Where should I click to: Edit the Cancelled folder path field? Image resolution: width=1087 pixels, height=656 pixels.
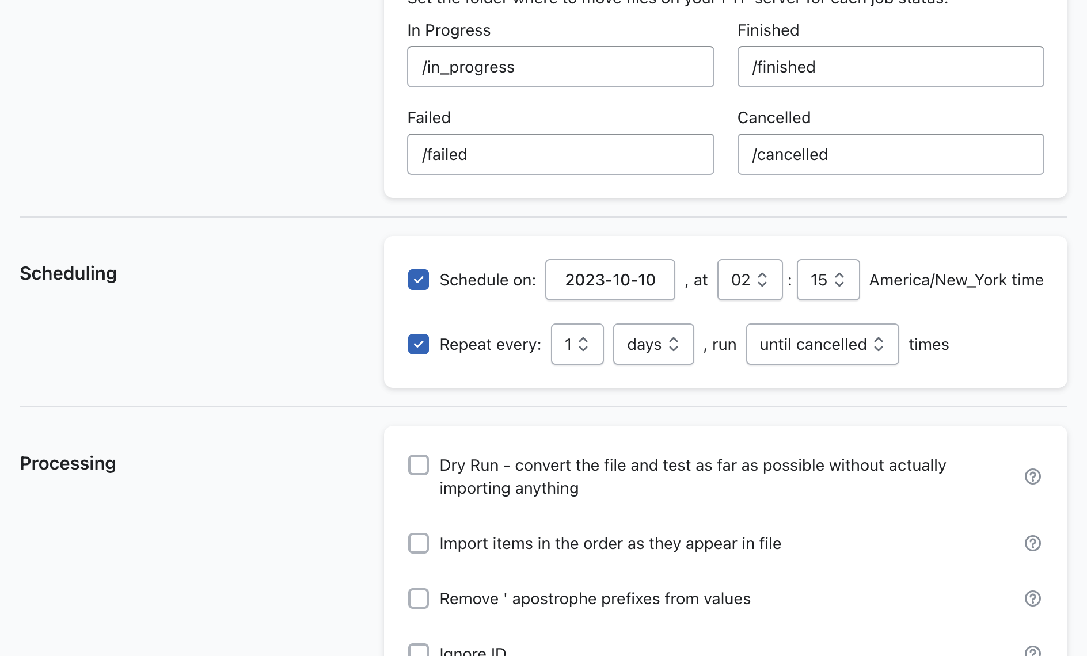(890, 154)
